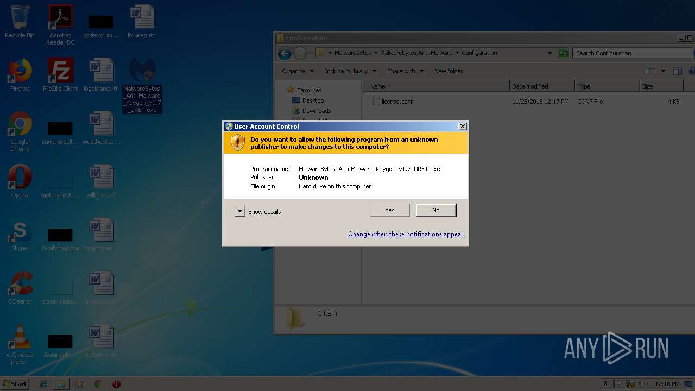695x391 pixels.
Task: Click Search Configuration input field
Action: (632, 53)
